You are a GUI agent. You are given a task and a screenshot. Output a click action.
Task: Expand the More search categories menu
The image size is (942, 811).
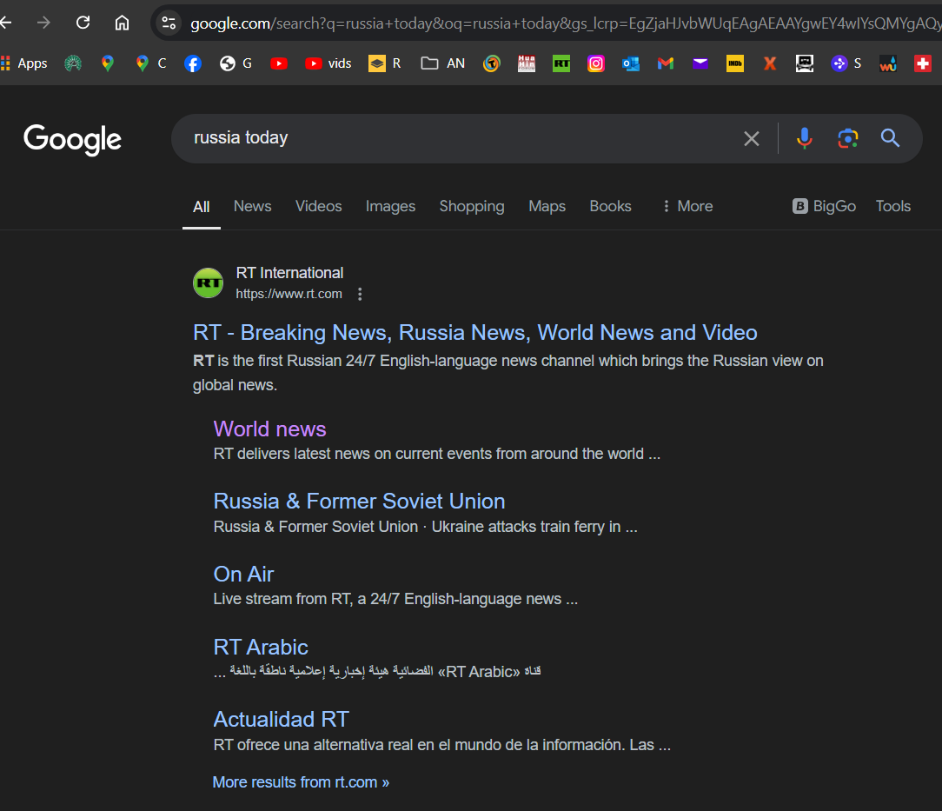(687, 206)
